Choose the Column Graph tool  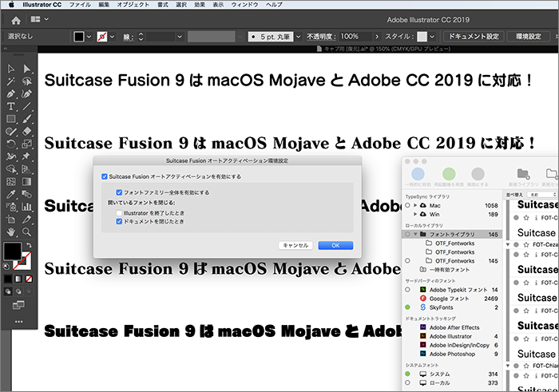26,207
